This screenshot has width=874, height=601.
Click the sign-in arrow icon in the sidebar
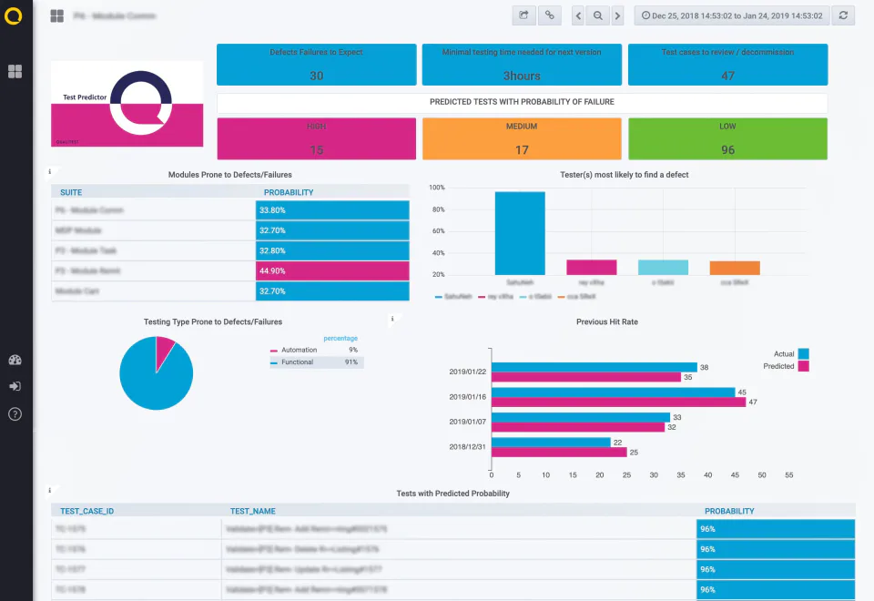point(15,386)
